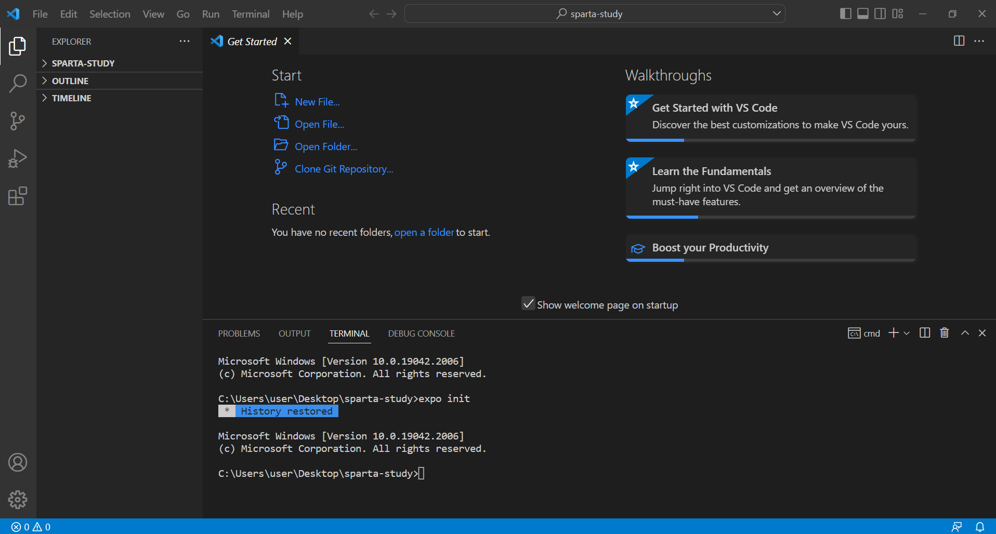Toggle the Secondary Side Bar visibility

[x=880, y=14]
